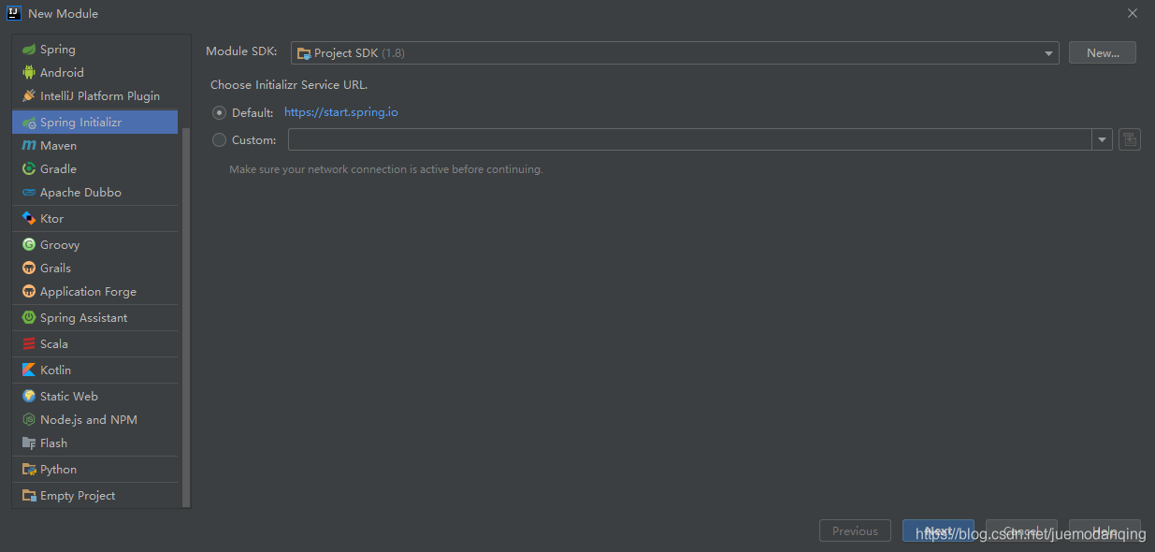Click the Next button
The height and width of the screenshot is (552, 1155).
click(938, 530)
